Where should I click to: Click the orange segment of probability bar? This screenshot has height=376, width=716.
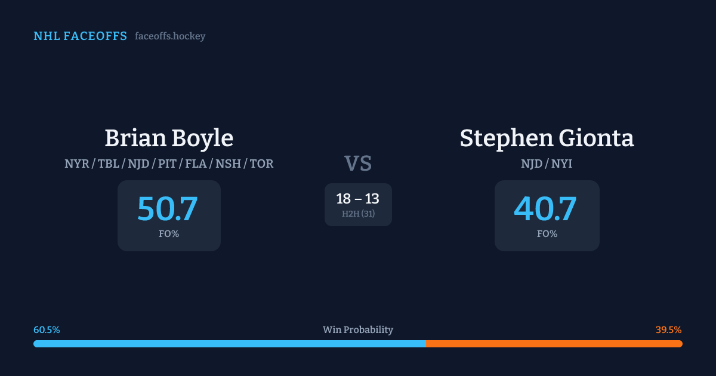click(554, 344)
